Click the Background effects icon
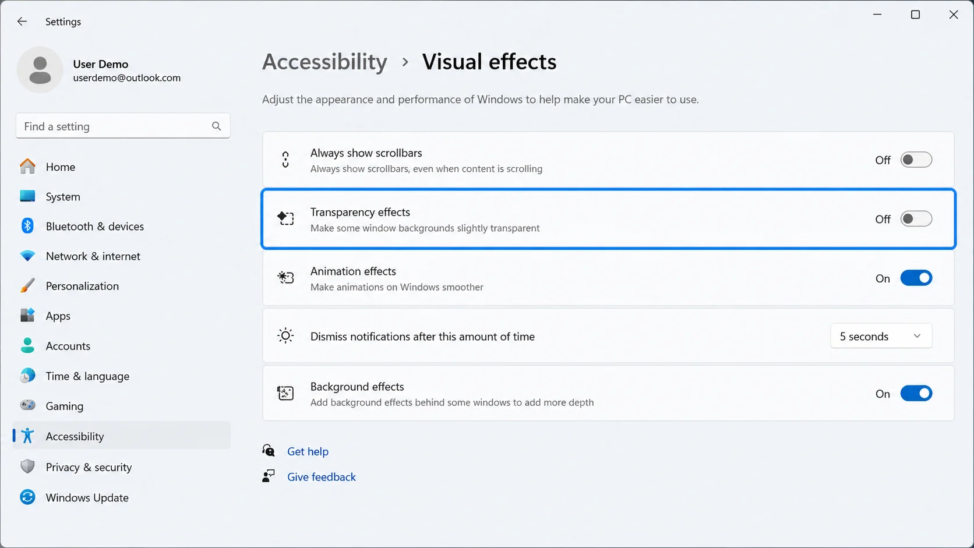The image size is (974, 548). (x=285, y=393)
